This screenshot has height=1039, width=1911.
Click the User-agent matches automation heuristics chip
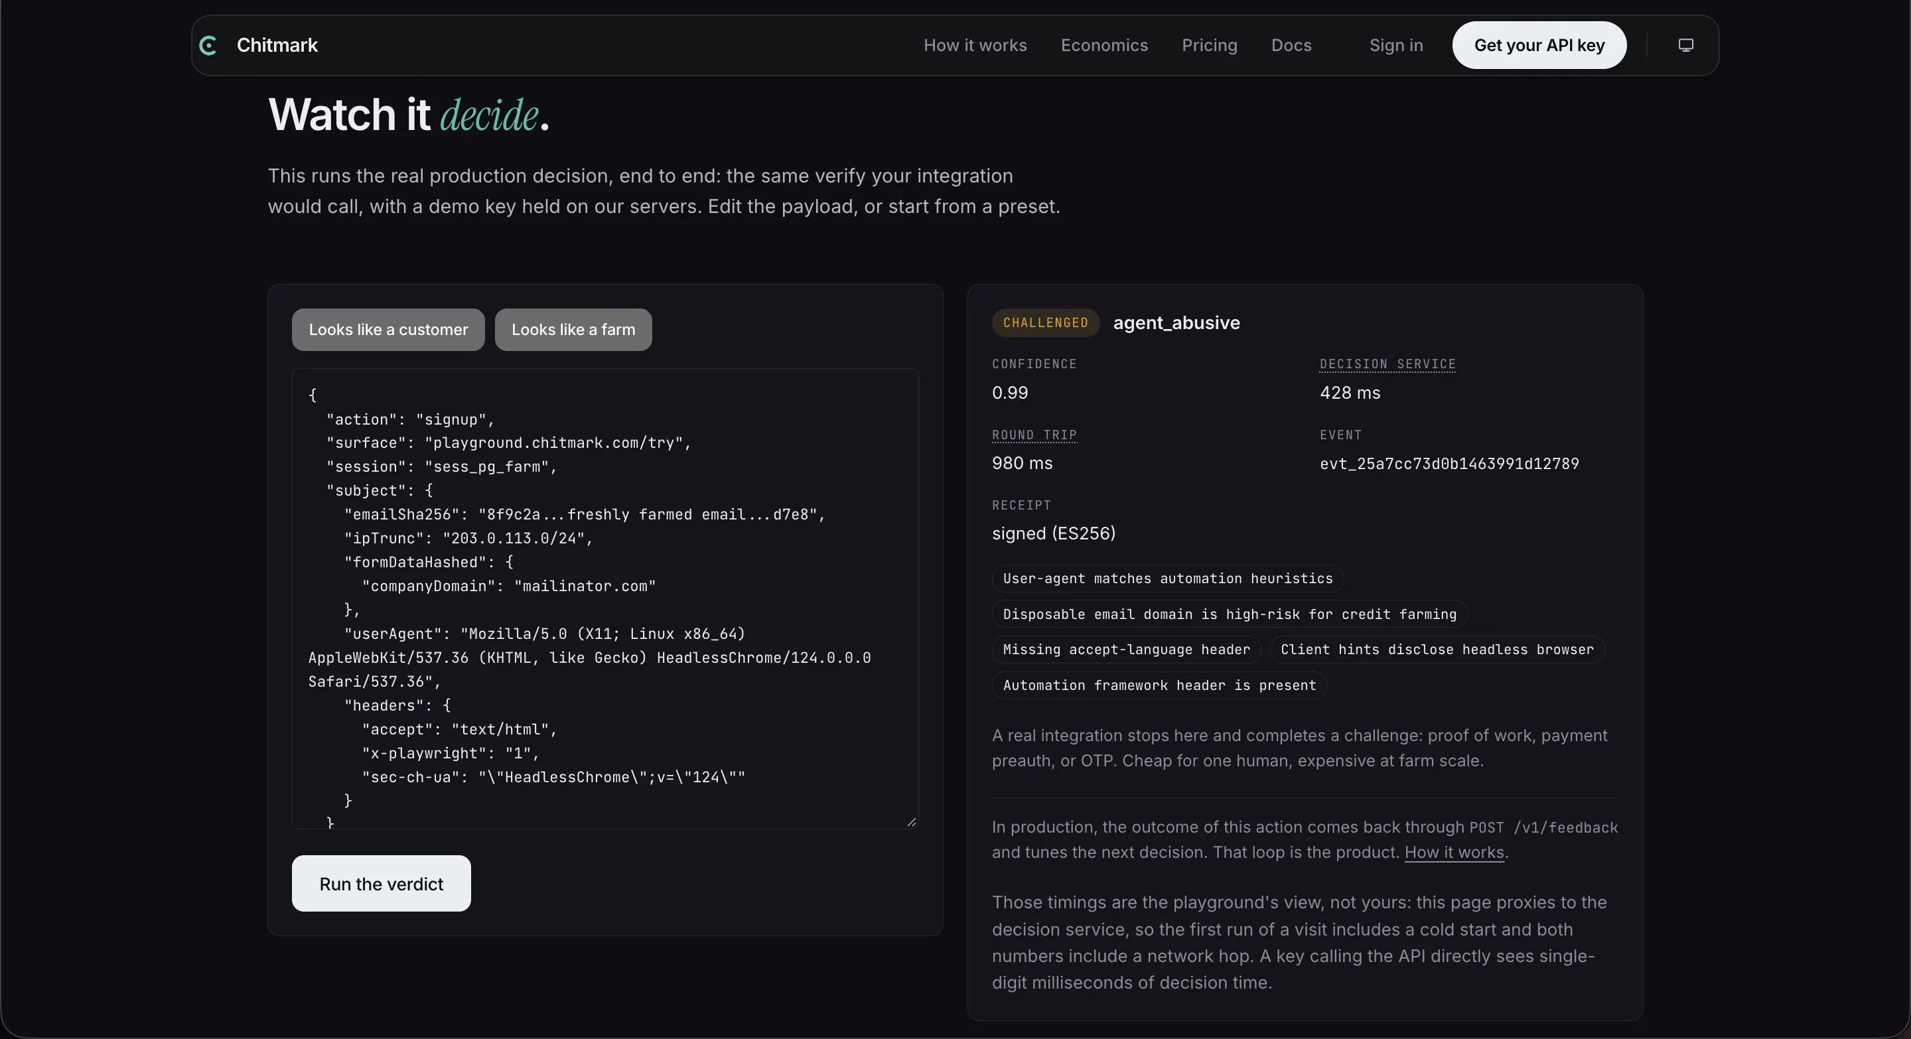pyautogui.click(x=1168, y=579)
